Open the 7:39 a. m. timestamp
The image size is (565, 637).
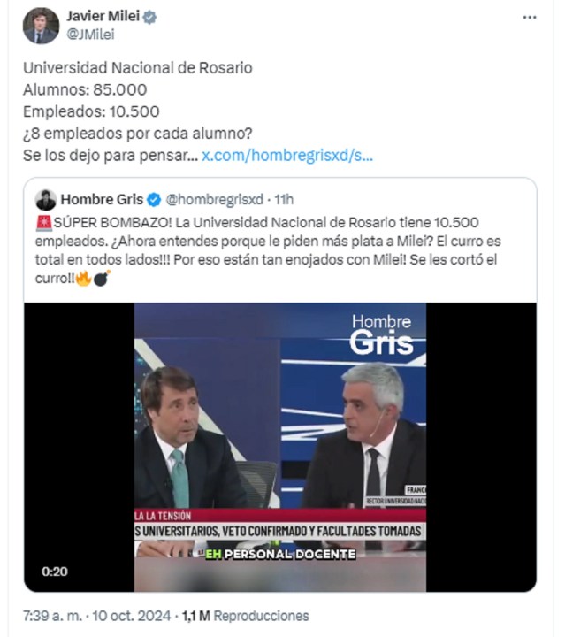[x=52, y=616]
